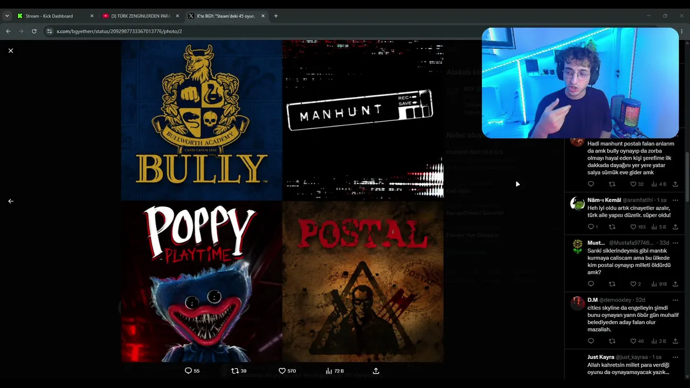Open a new browser tab

276,16
